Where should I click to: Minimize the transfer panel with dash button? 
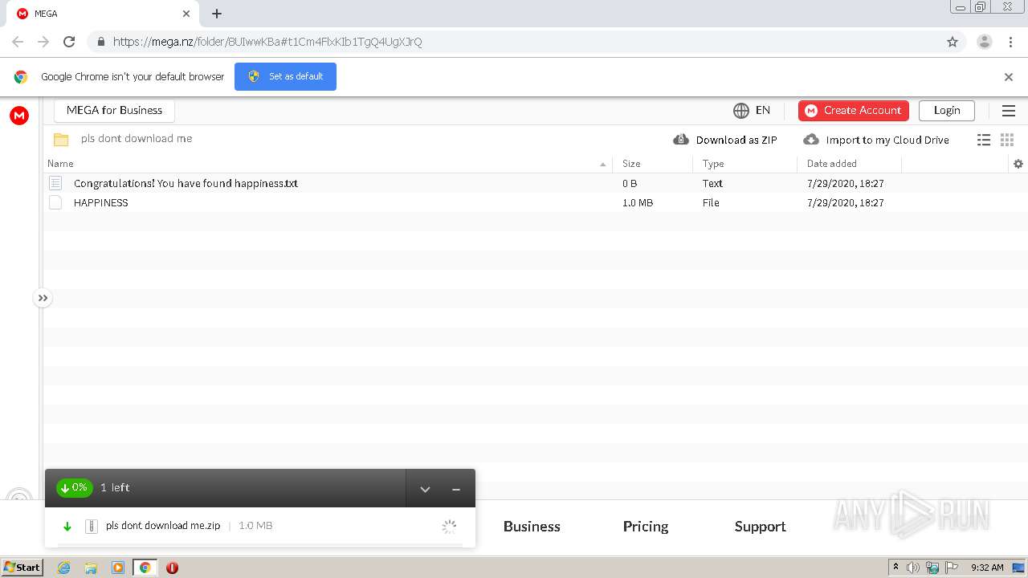click(x=456, y=489)
